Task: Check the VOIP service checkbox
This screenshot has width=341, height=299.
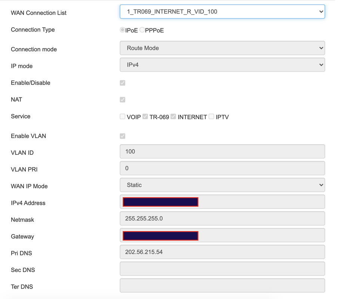Action: click(122, 117)
